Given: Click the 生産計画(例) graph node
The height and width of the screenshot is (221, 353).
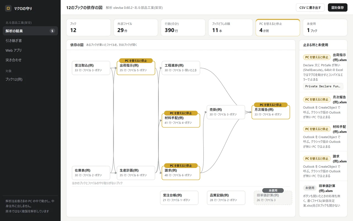Looking at the screenshot, I should (x=136, y=173).
